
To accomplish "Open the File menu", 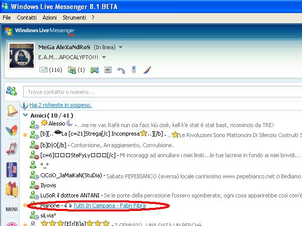I will 7,18.
